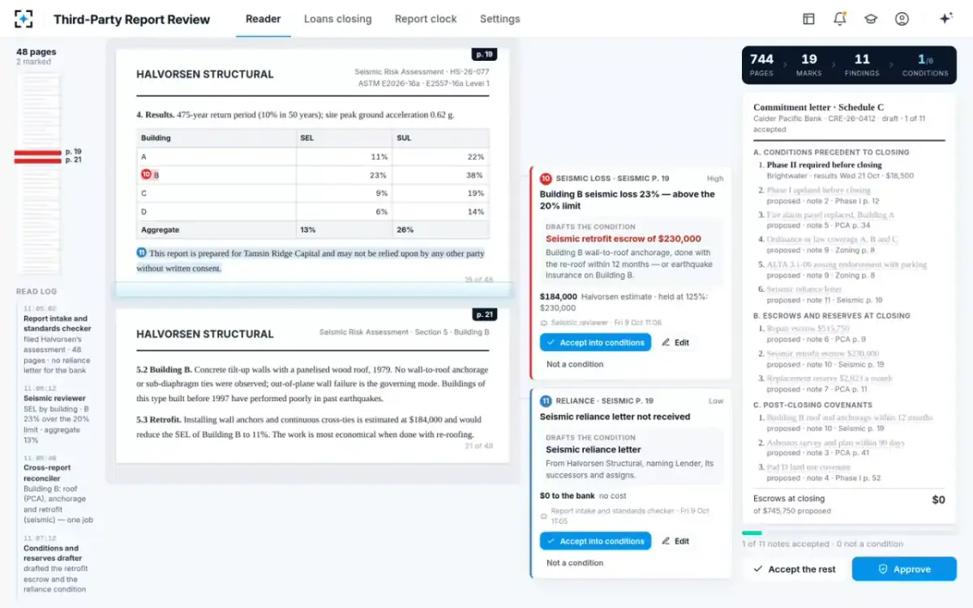Click the graduation cap help icon
Image resolution: width=973 pixels, height=608 pixels.
pyautogui.click(x=871, y=19)
